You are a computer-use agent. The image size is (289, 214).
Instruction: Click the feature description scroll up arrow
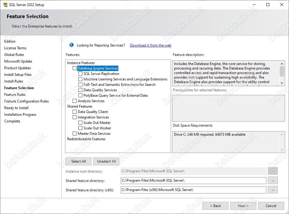pyautogui.click(x=282, y=64)
